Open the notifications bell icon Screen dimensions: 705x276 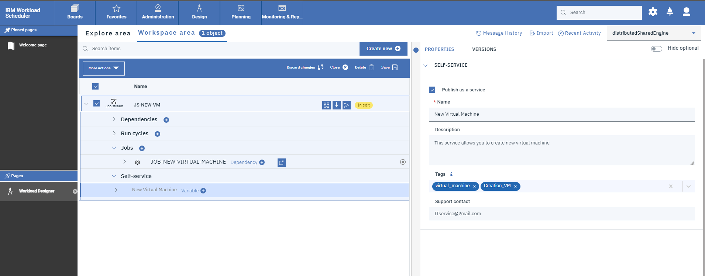coord(670,12)
